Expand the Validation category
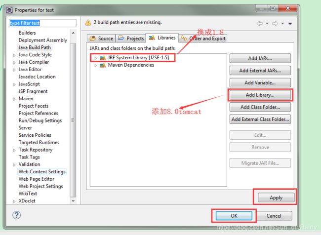 coord(14,165)
